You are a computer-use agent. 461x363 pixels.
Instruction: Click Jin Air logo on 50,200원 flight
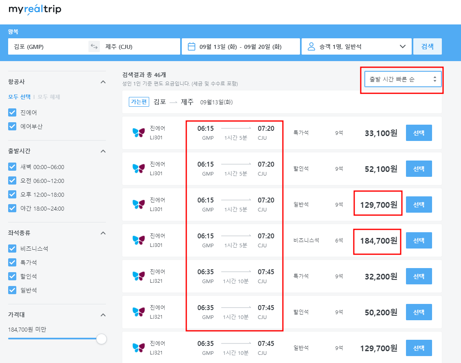coord(139,312)
